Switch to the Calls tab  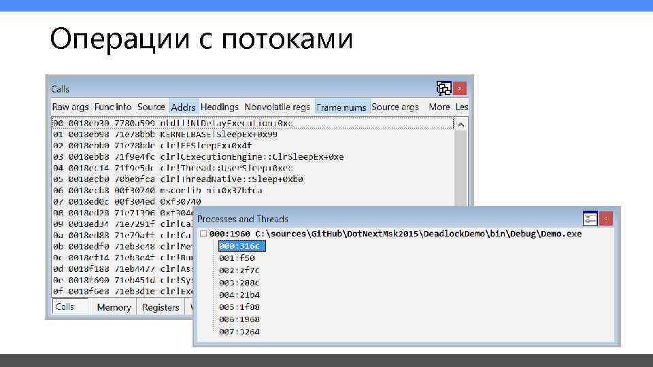(x=70, y=307)
